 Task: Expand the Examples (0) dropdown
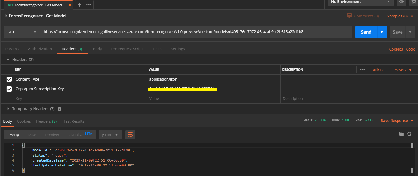(x=399, y=16)
